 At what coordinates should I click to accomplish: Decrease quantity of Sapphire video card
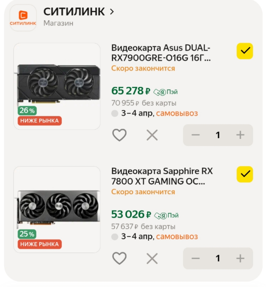pos(196,258)
